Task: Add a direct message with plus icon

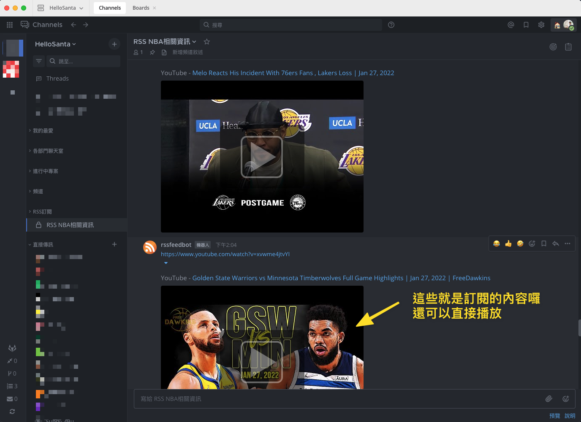Action: [x=114, y=244]
